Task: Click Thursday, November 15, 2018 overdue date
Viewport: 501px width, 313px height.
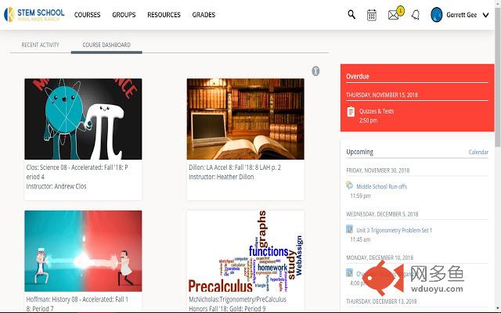Action: 382,95
